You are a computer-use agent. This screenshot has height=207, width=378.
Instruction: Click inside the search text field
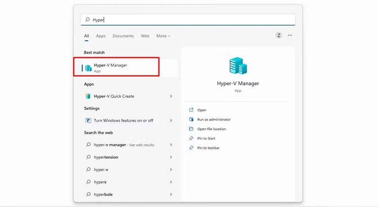click(x=188, y=19)
